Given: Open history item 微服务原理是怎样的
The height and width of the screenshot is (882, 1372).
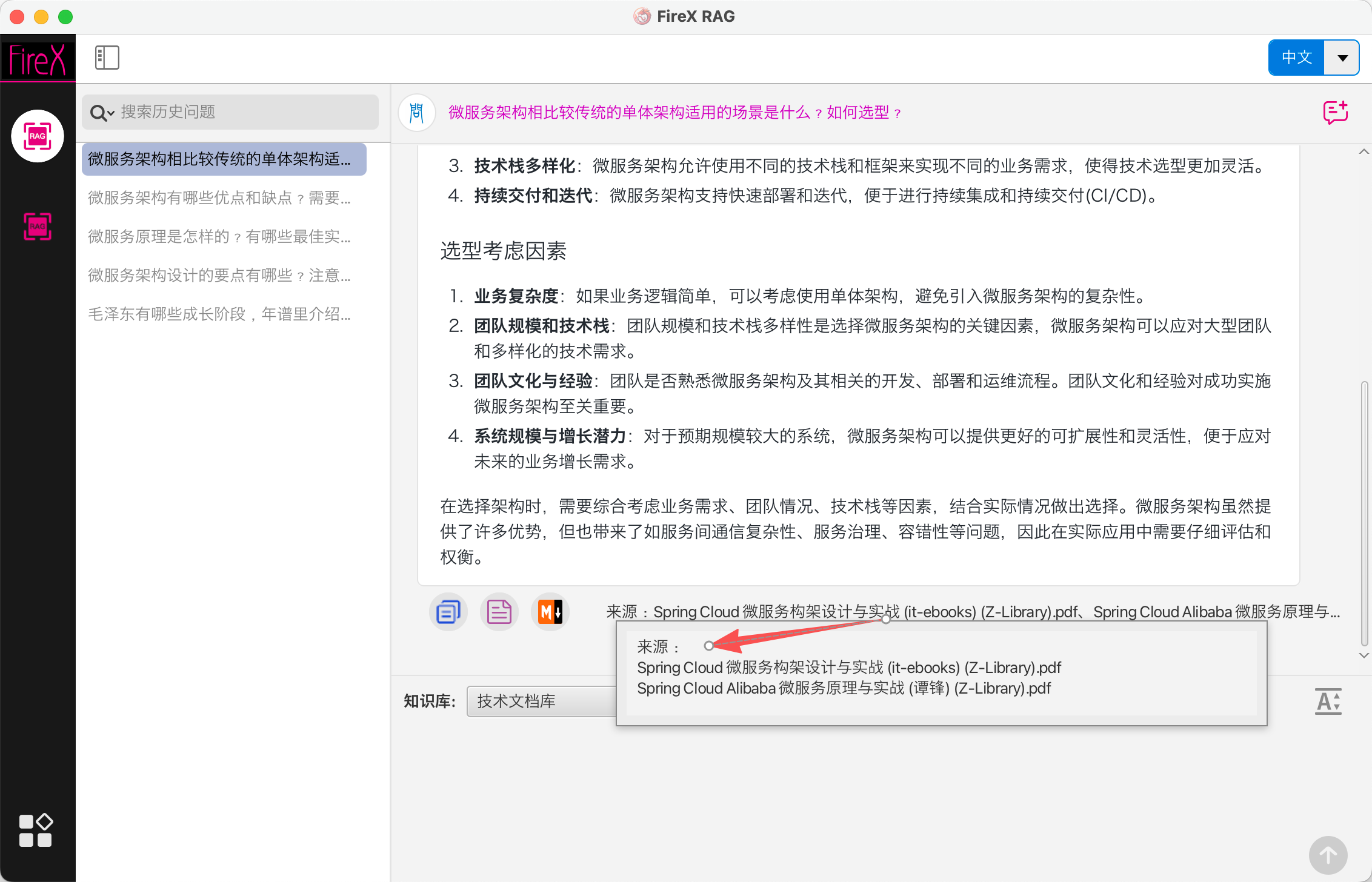Looking at the screenshot, I should [x=219, y=237].
